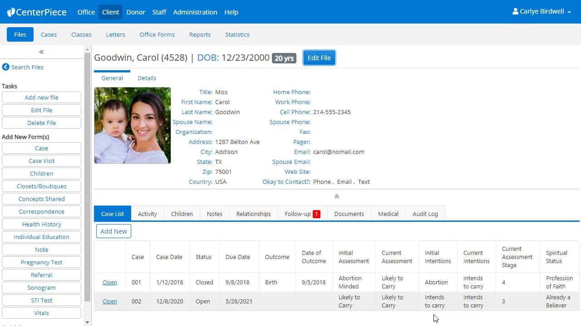Add a Concepts Shared form
The height and width of the screenshot is (326, 581).
pyautogui.click(x=41, y=199)
